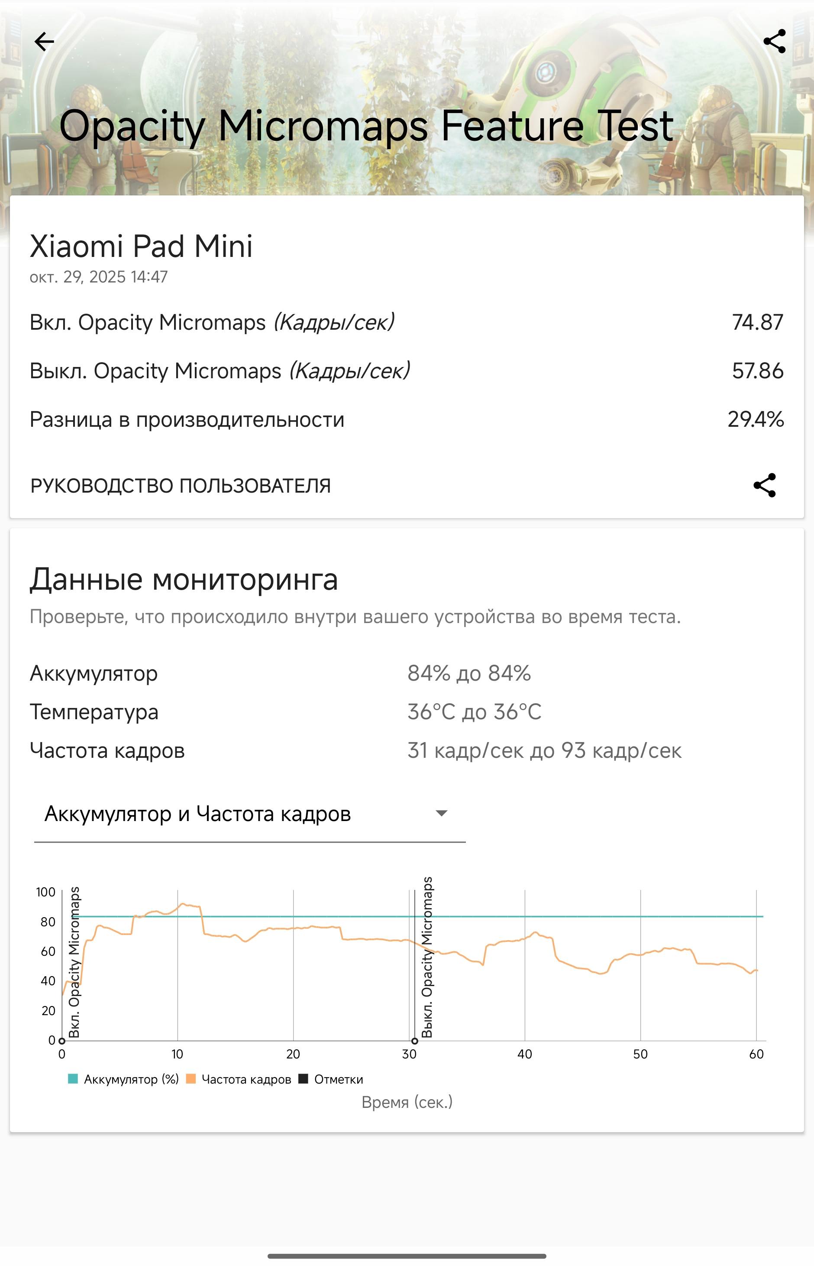This screenshot has width=814, height=1266.
Task: Toggle the Частота кадров legend entry
Action: pos(246,1079)
